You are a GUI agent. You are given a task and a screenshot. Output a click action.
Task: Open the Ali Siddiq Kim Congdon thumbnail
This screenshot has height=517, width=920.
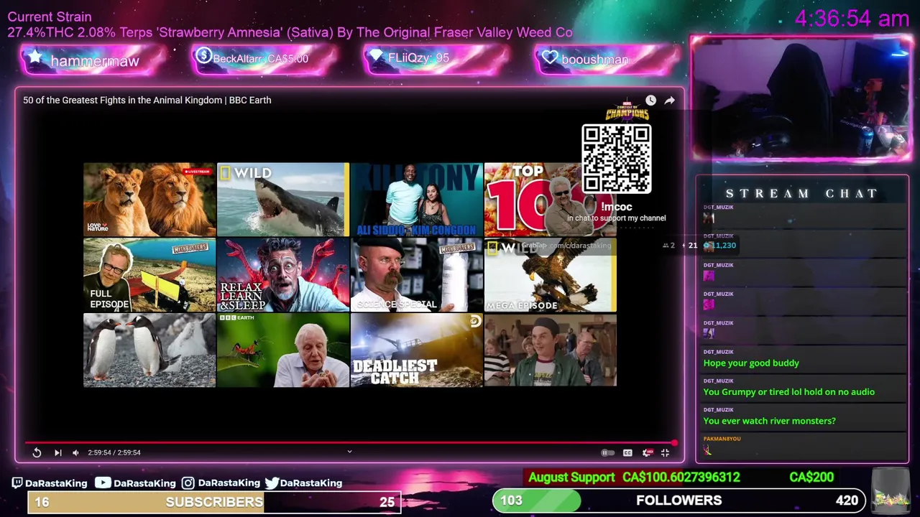[417, 199]
